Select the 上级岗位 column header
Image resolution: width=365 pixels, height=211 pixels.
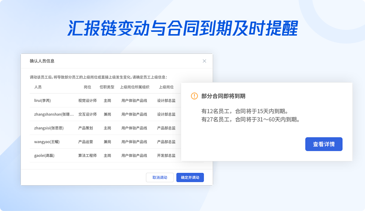click(x=166, y=87)
